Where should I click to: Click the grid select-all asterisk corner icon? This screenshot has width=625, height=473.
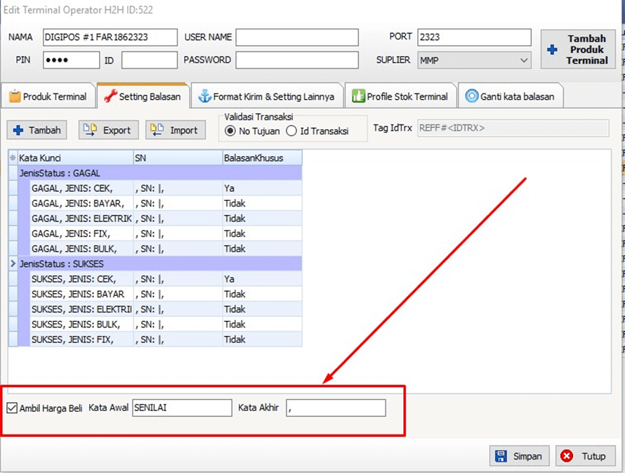13,158
